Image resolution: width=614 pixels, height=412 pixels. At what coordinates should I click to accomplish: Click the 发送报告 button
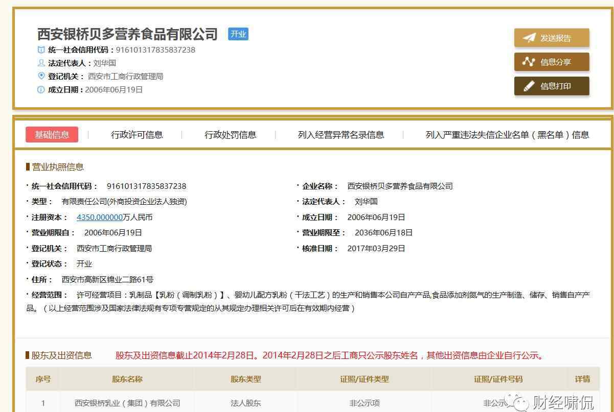552,38
